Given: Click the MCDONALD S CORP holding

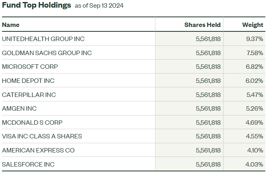Looking at the screenshot, I should (x=32, y=123).
